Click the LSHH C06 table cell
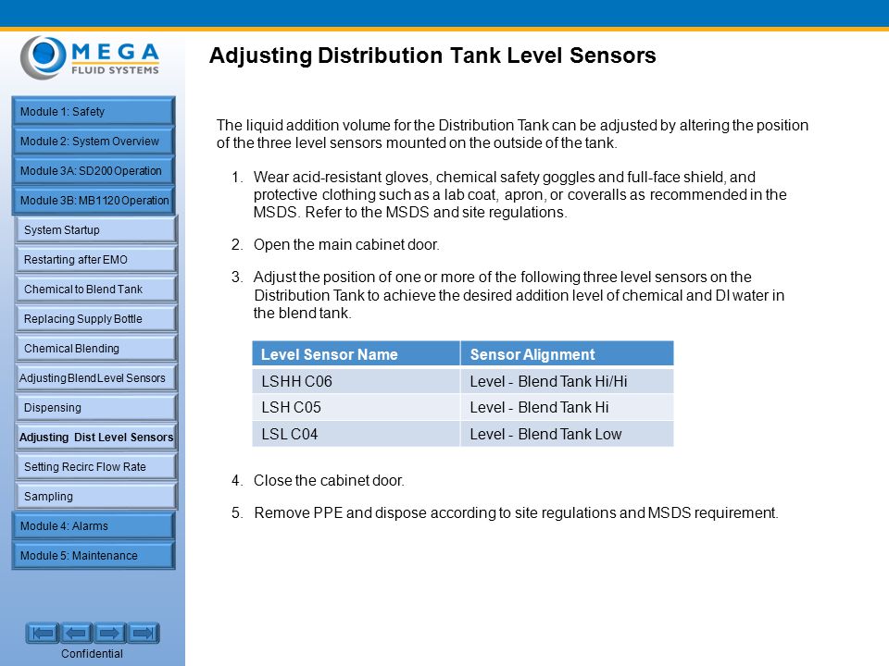This screenshot has height=666, width=889. pos(356,381)
